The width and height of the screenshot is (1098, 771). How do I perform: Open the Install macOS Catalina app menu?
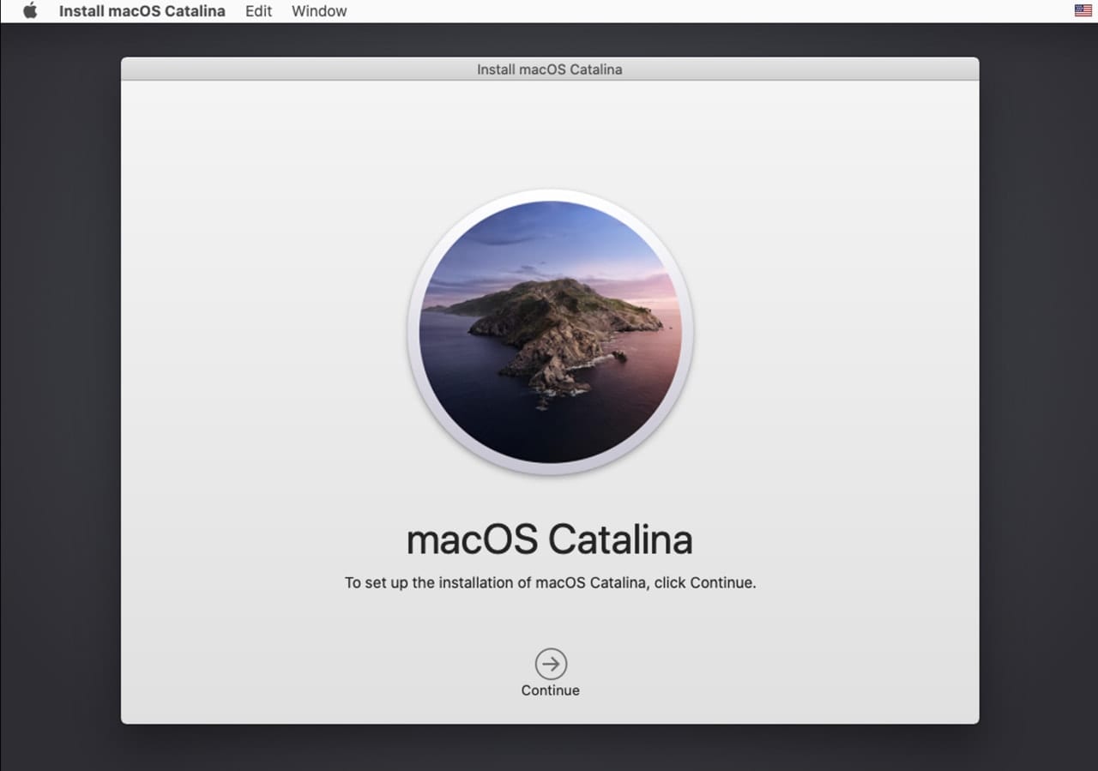click(142, 11)
